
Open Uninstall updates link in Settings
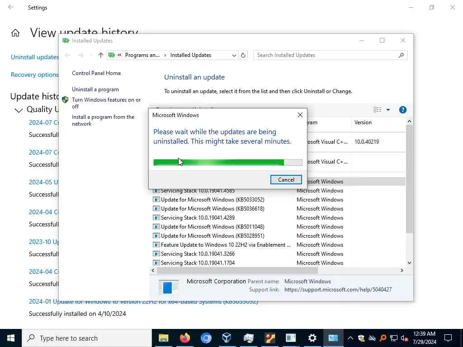[35, 57]
